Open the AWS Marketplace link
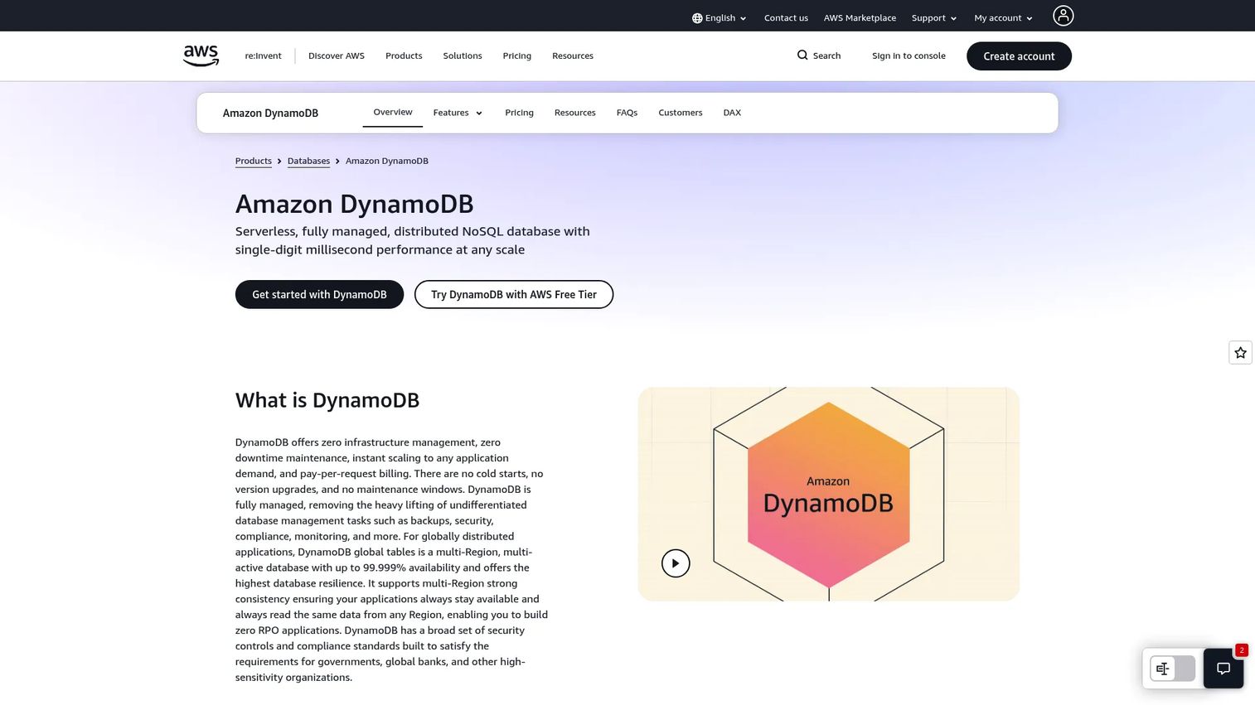Screen dimensions: 1255x705 coord(860,18)
